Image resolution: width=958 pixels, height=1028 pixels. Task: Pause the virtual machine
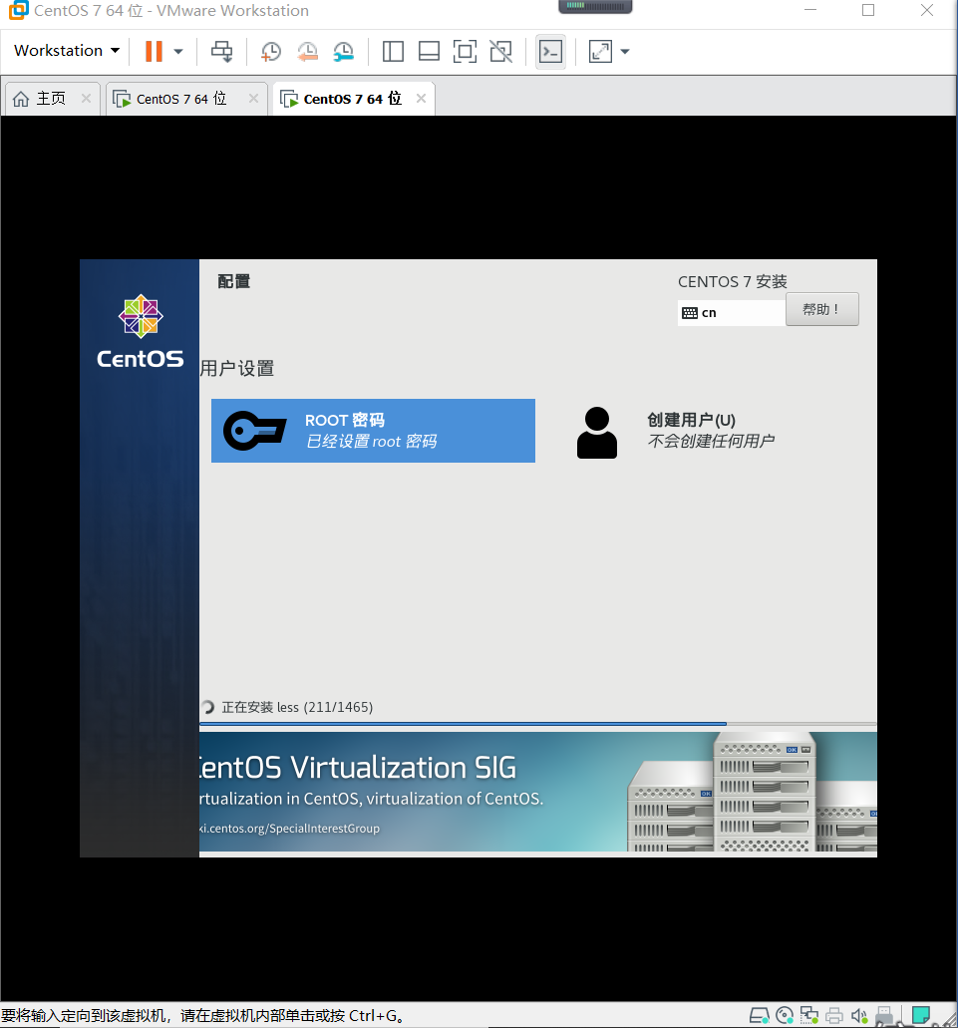coord(154,51)
